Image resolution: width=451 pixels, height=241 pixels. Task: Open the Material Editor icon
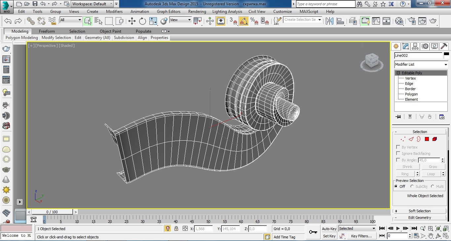pos(399,21)
